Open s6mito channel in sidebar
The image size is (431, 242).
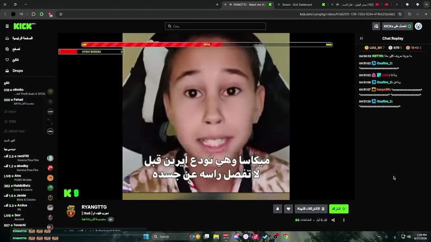point(29,92)
